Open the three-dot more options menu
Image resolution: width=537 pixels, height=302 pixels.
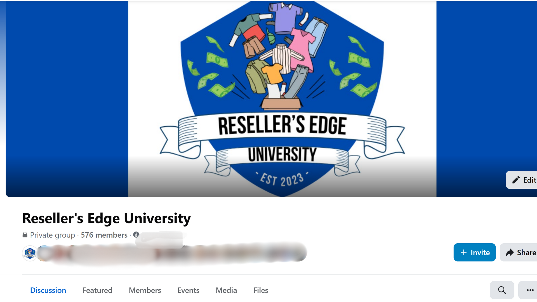528,290
